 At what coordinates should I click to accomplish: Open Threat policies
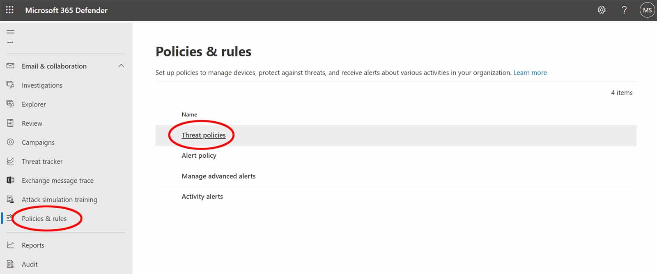tap(204, 135)
